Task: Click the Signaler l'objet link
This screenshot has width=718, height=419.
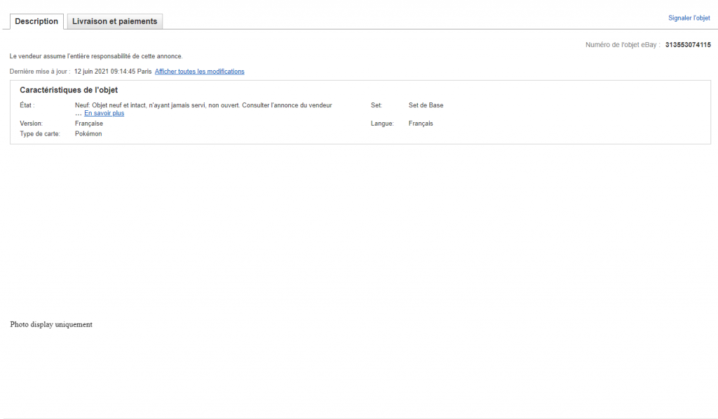Action: click(x=689, y=18)
